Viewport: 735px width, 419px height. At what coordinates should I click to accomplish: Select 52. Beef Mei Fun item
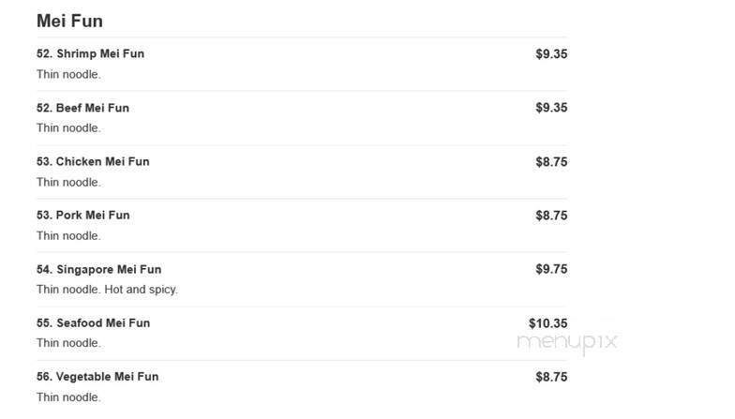point(82,108)
